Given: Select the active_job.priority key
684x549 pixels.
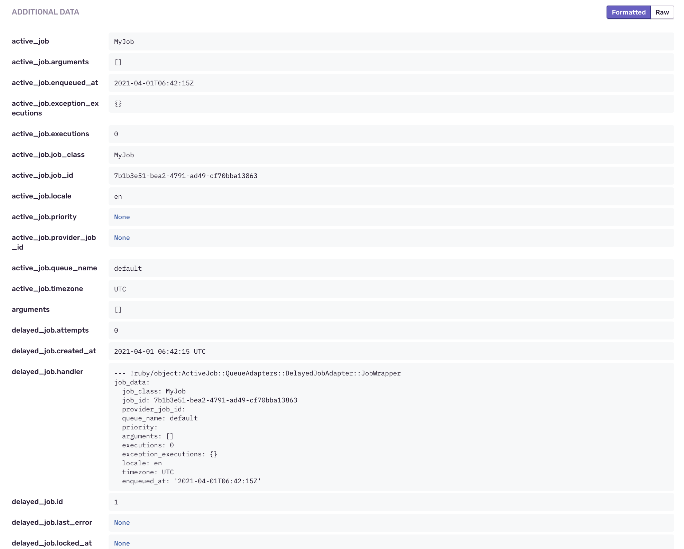Looking at the screenshot, I should click(44, 217).
